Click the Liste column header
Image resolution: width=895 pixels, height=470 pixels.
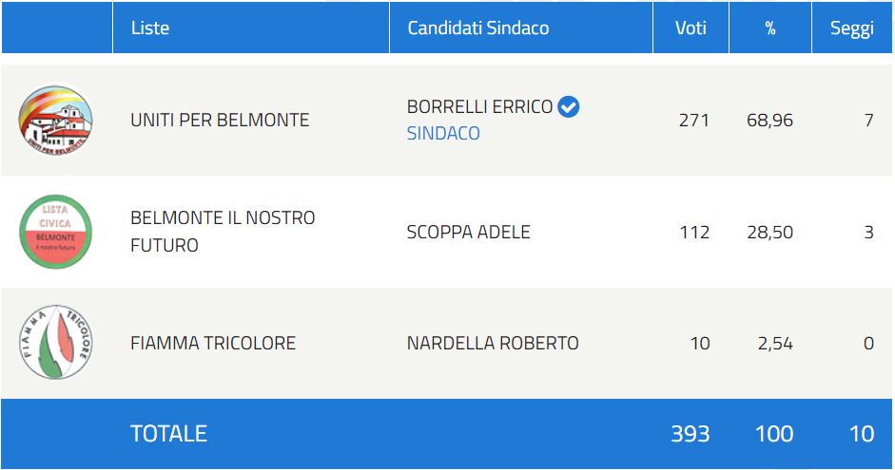[x=150, y=28]
